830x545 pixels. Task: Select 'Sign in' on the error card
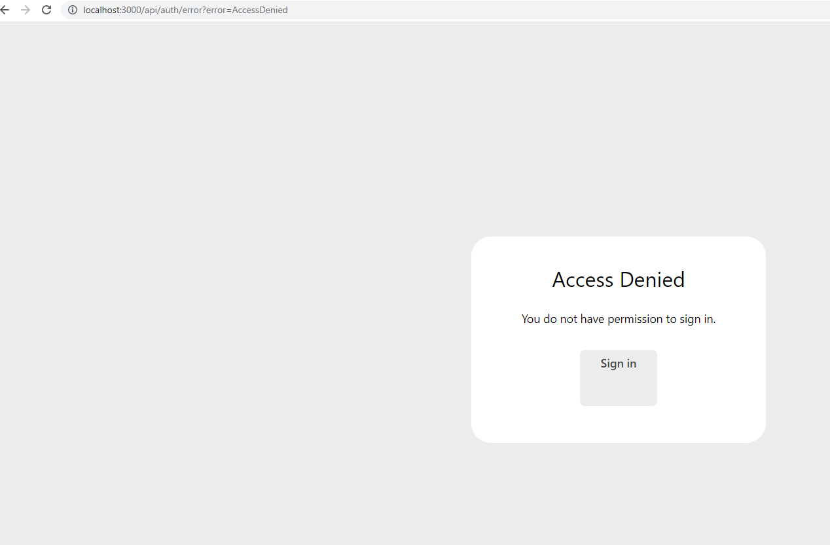coord(618,364)
